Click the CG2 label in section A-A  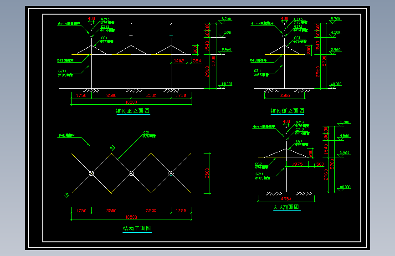pyautogui.click(x=258, y=164)
